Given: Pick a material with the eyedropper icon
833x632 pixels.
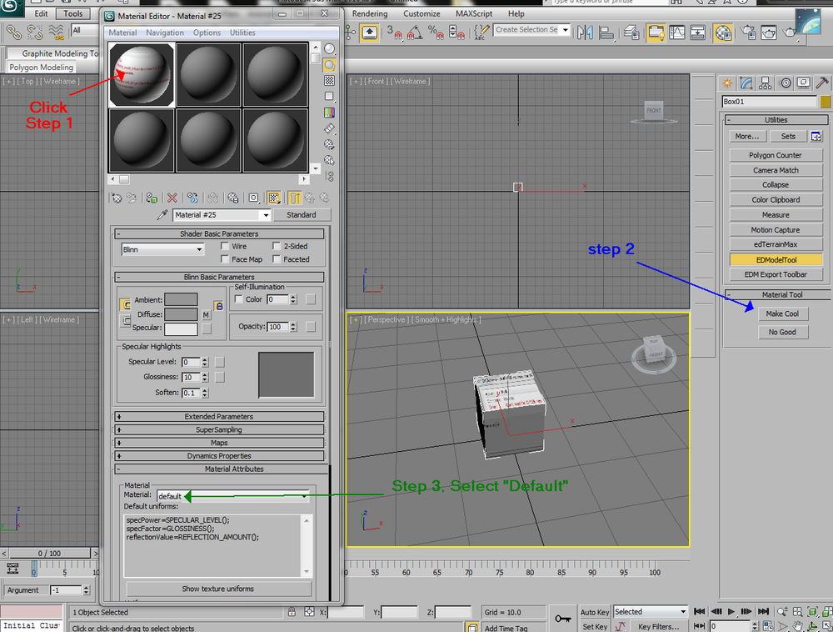Looking at the screenshot, I should (x=161, y=214).
